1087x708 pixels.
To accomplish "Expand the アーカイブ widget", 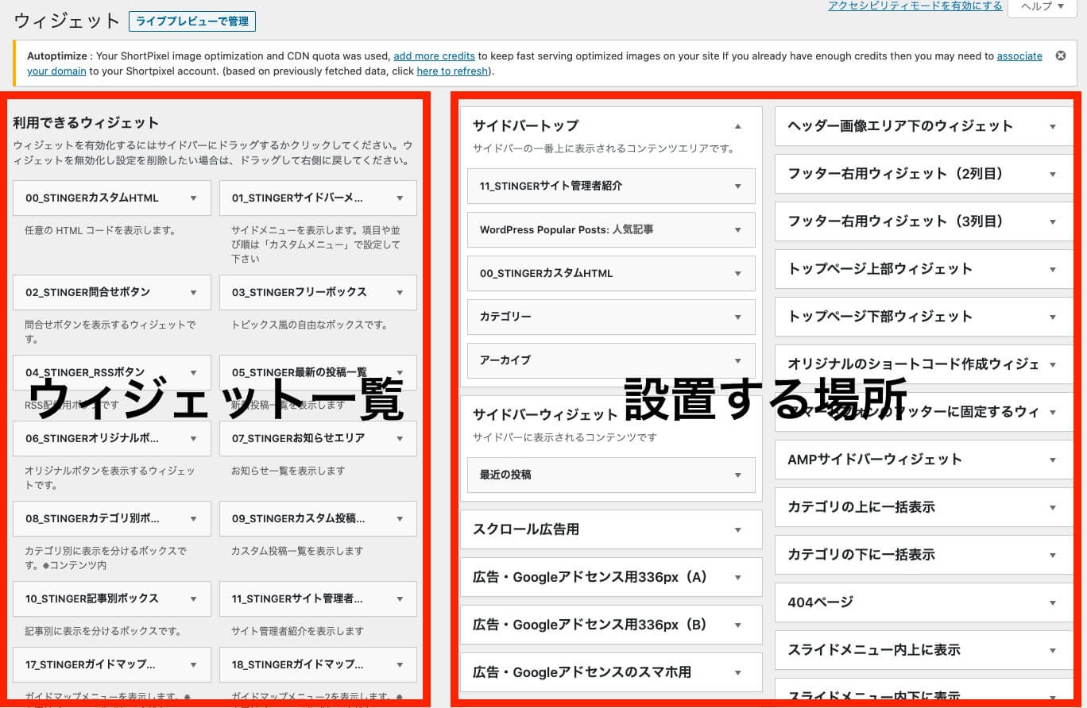I will click(x=737, y=360).
